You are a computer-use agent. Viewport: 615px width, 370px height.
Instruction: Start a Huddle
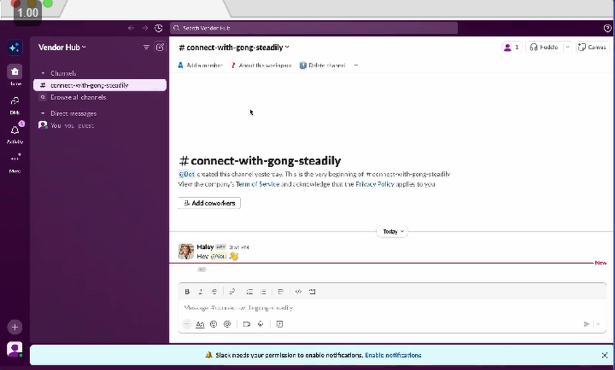click(x=544, y=47)
